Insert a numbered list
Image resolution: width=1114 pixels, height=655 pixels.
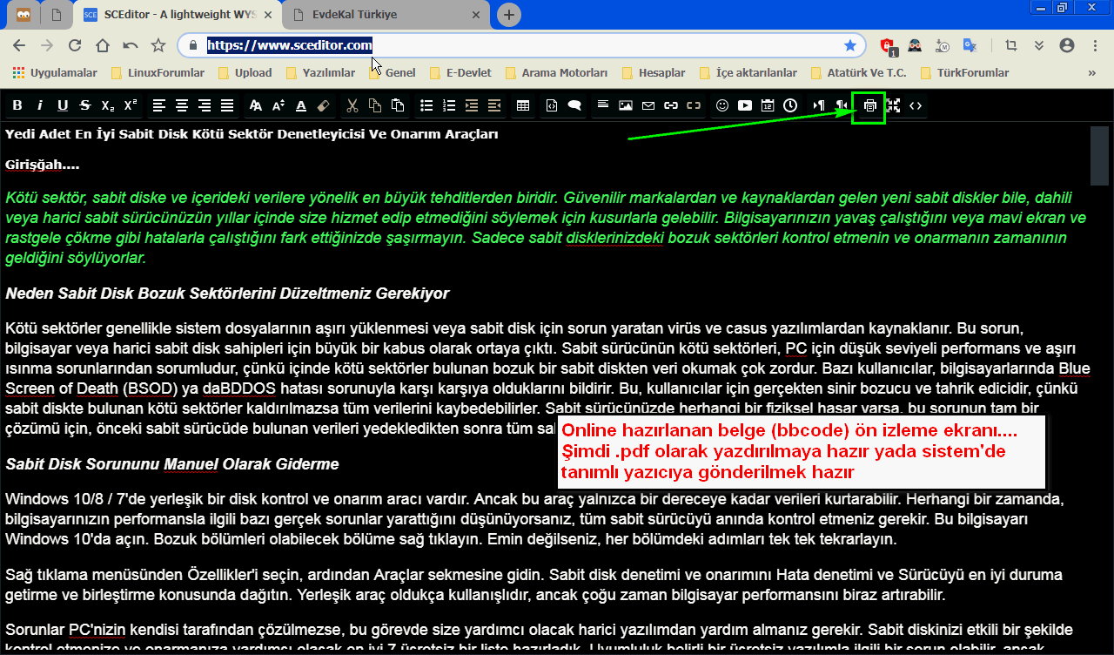449,105
